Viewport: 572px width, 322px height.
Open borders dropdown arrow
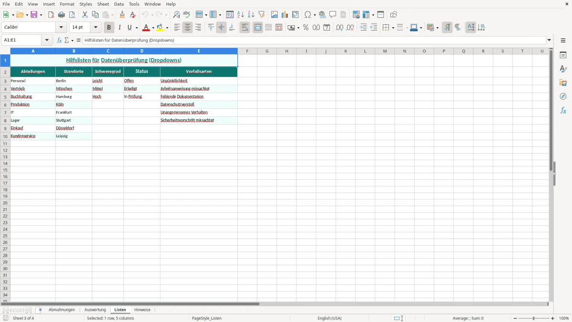[392, 28]
